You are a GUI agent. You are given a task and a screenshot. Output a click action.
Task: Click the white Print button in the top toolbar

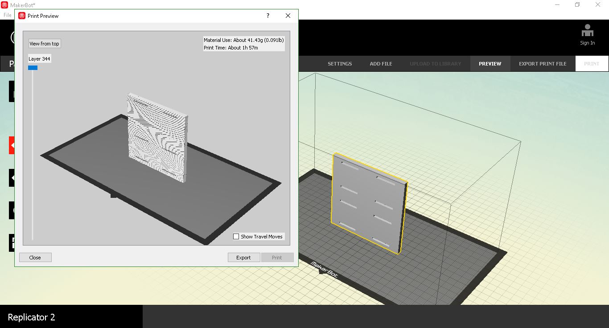[x=592, y=64]
